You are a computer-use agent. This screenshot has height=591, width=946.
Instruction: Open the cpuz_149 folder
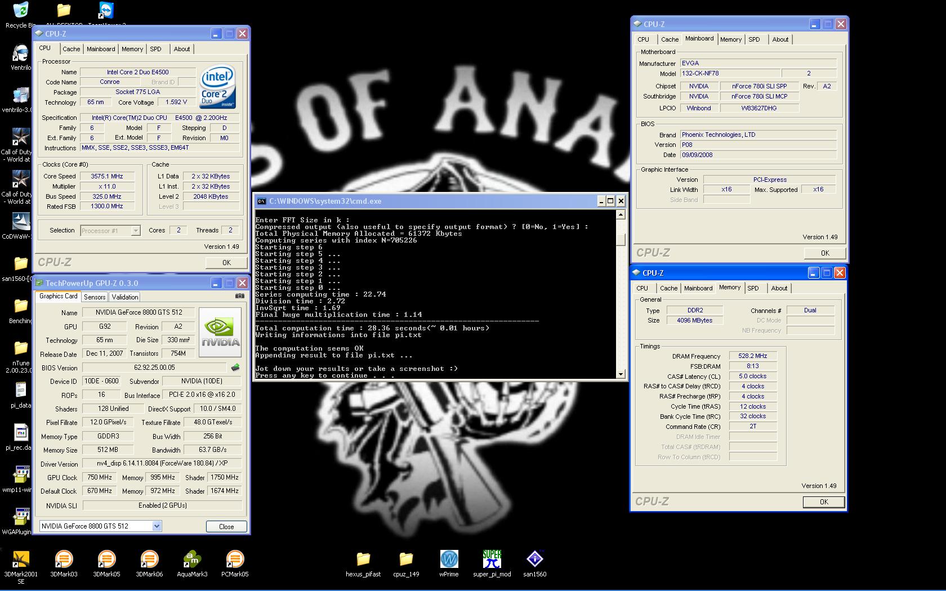406,559
